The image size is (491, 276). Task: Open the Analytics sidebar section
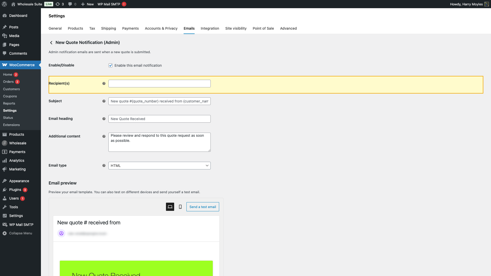pyautogui.click(x=17, y=160)
